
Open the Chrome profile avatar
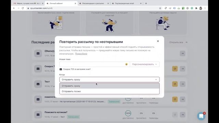pos(201,8)
